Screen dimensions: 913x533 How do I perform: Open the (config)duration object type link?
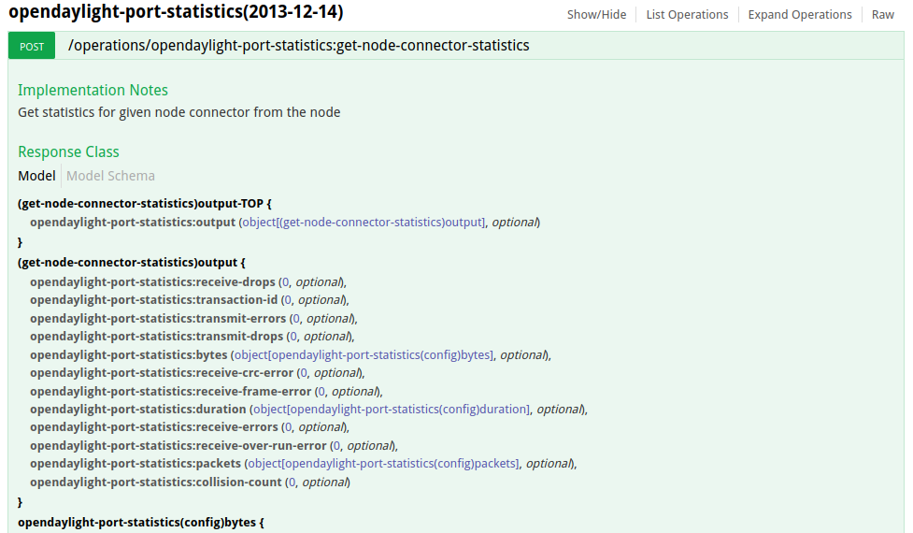click(391, 410)
